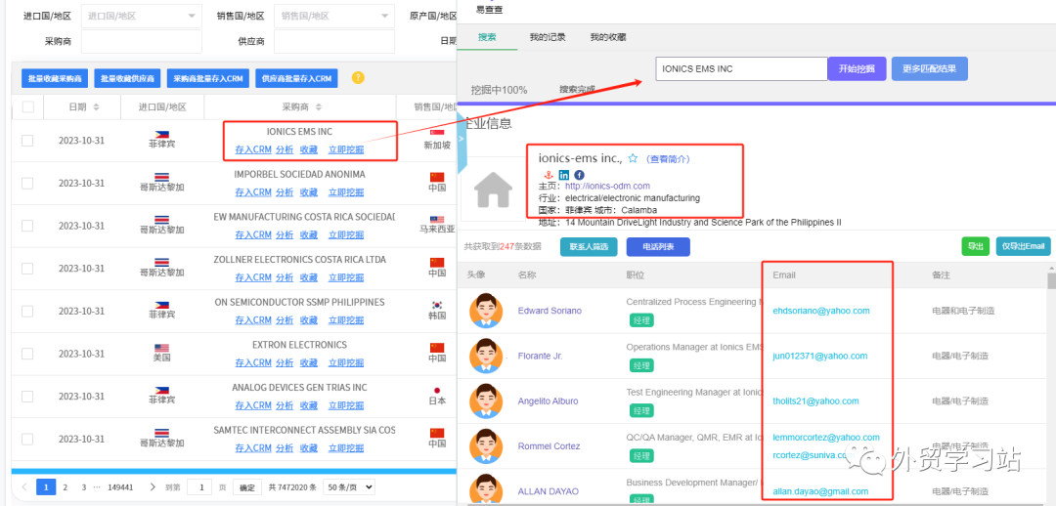Check the IONICS EMS INC row checkbox
This screenshot has height=506, width=1056.
point(27,141)
